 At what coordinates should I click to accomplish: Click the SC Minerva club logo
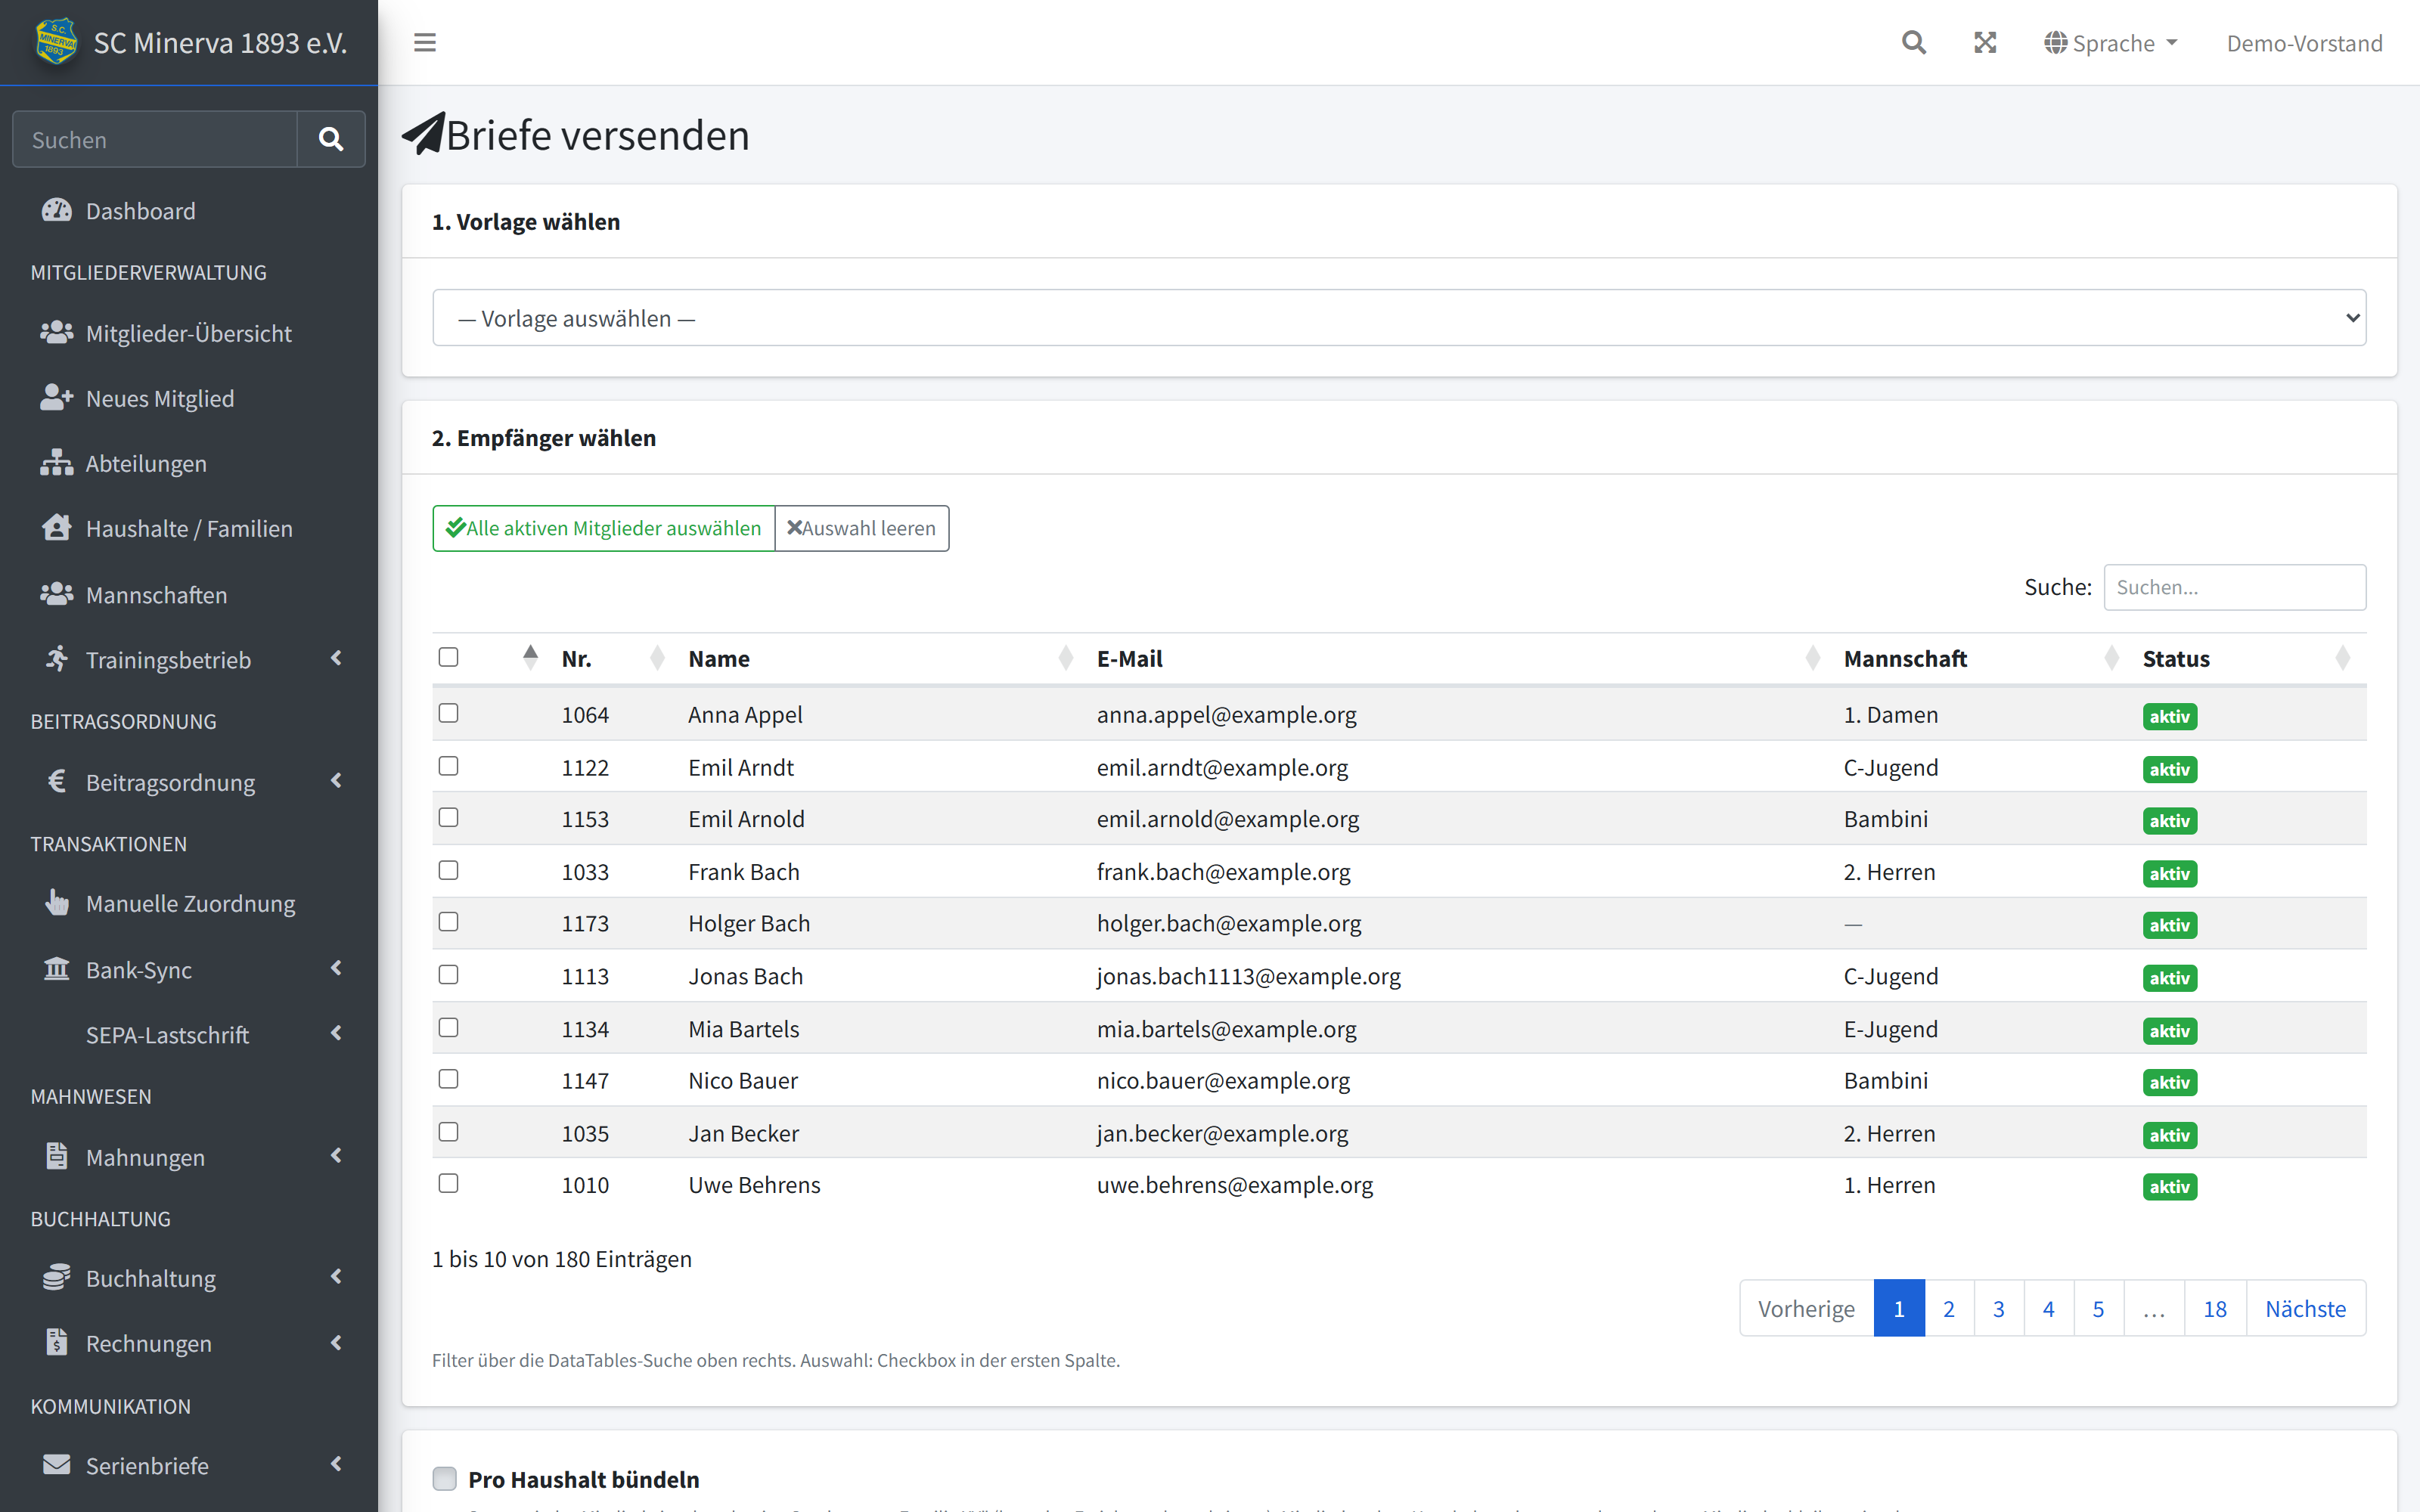(56, 42)
